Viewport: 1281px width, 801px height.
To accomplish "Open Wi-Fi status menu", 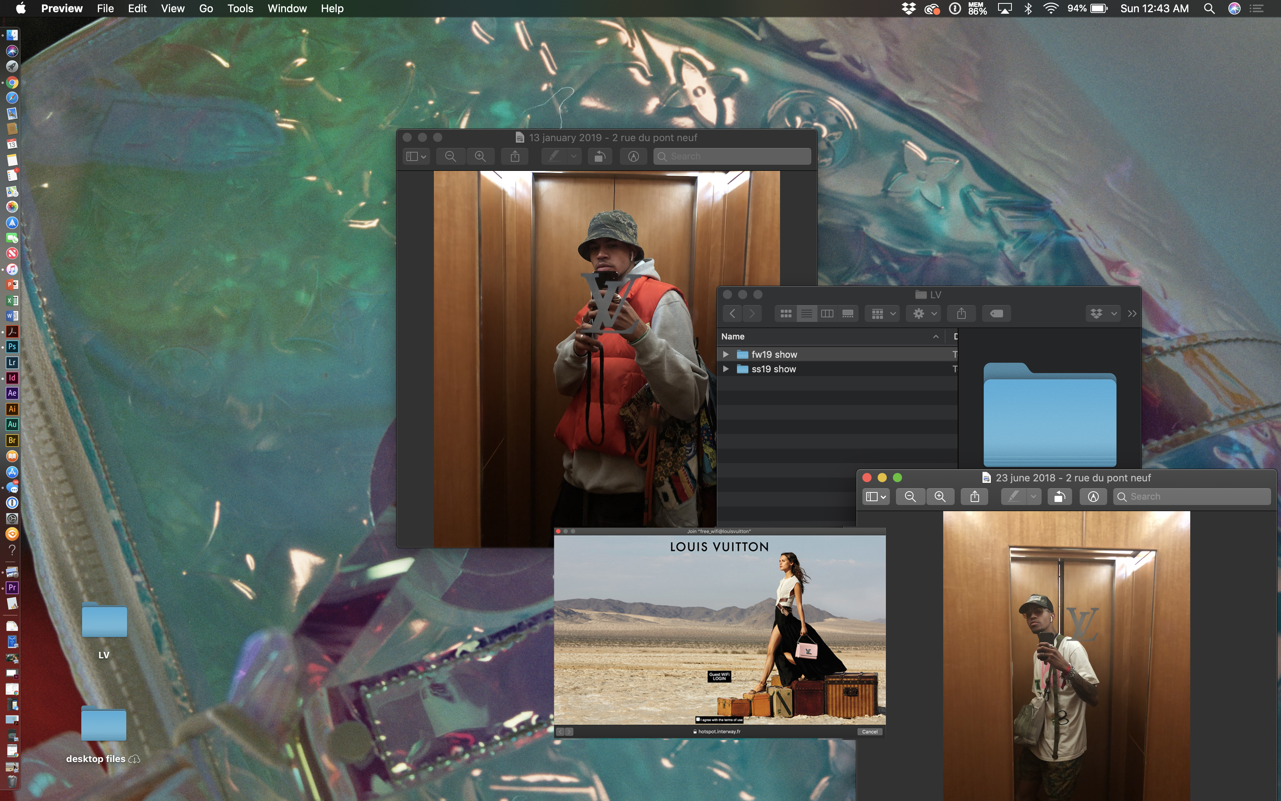I will (1051, 8).
